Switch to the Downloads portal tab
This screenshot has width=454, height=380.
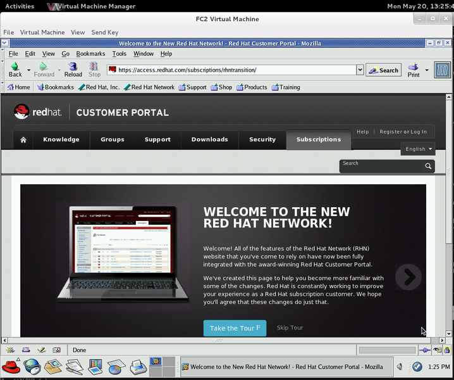(x=209, y=139)
